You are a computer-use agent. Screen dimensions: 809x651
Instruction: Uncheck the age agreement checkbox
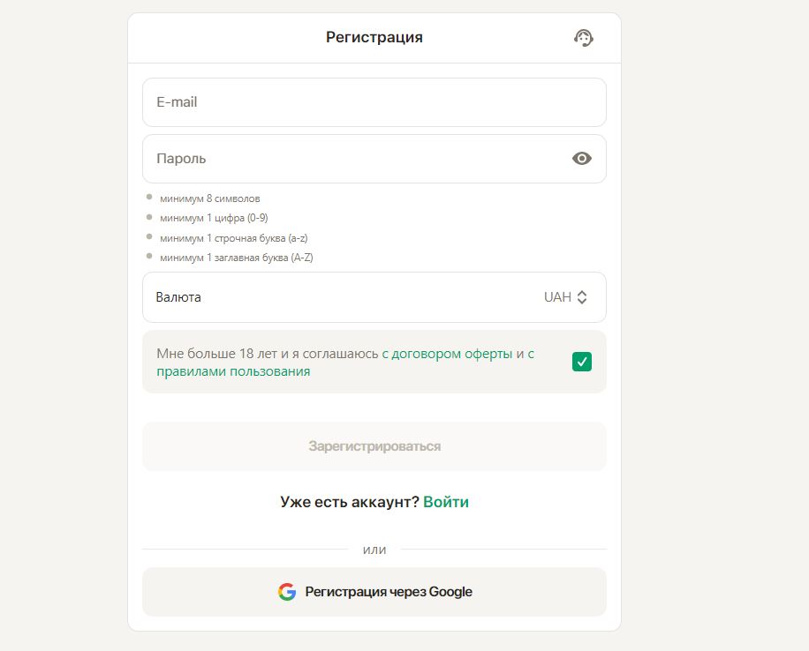581,362
